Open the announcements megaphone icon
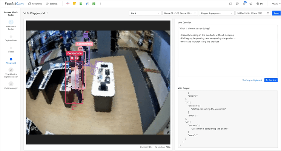281x151 pixels. (251, 4)
